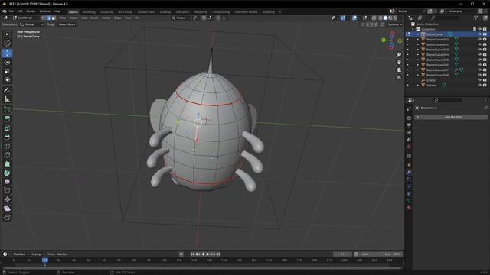Open the File menu
This screenshot has height=275, width=490.
tap(11, 11)
